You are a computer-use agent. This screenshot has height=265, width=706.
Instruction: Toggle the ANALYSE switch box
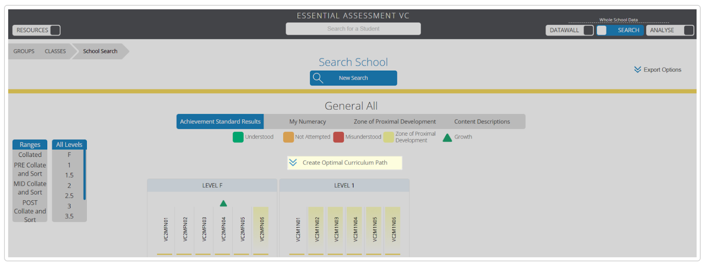click(688, 30)
